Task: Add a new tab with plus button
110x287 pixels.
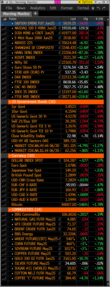Action: tap(35, 14)
